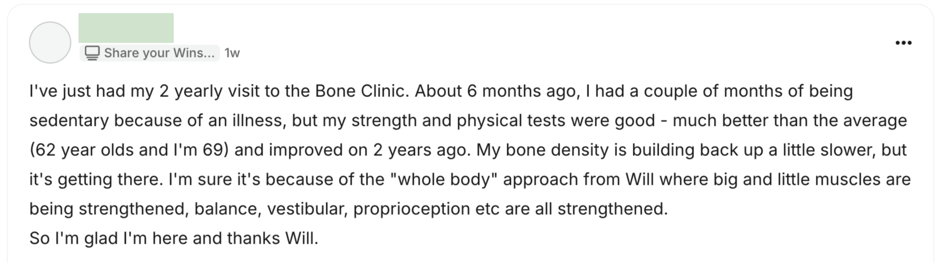
Task: Click the line starting "it's getting there"
Action: coord(470,180)
